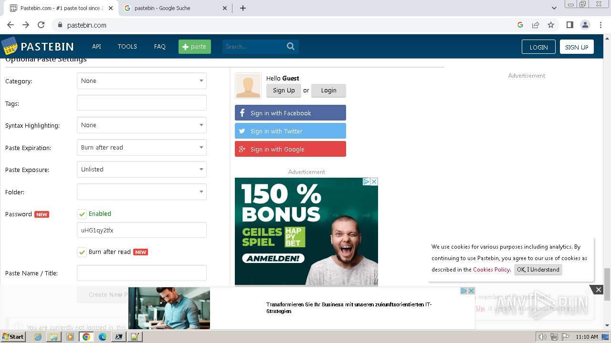Screen dimensions: 611x343
Task: Open the browser side panel icon
Action: click(569, 25)
